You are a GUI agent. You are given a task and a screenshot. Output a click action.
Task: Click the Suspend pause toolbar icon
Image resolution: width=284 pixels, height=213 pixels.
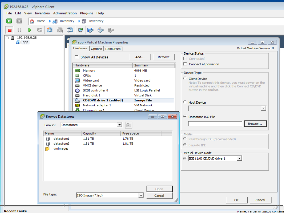pos(19,30)
